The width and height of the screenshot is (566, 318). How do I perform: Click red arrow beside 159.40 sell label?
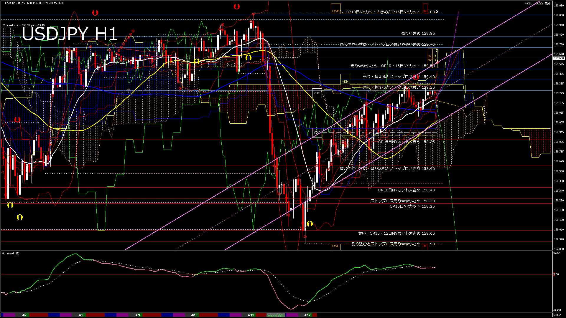[x=416, y=77]
